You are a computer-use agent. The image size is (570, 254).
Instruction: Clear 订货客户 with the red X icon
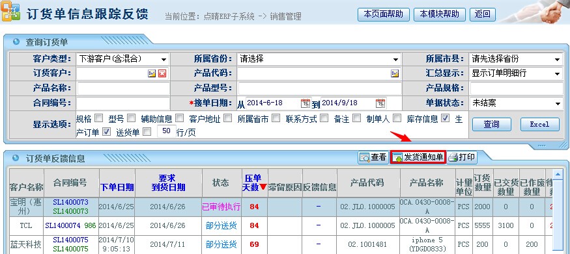click(x=162, y=73)
